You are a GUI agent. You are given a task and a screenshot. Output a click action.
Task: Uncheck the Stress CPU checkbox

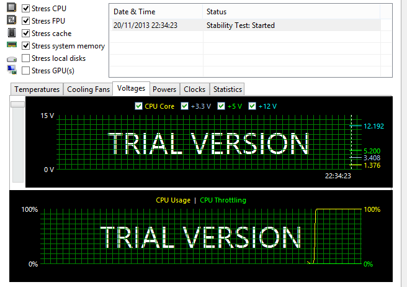click(x=25, y=9)
